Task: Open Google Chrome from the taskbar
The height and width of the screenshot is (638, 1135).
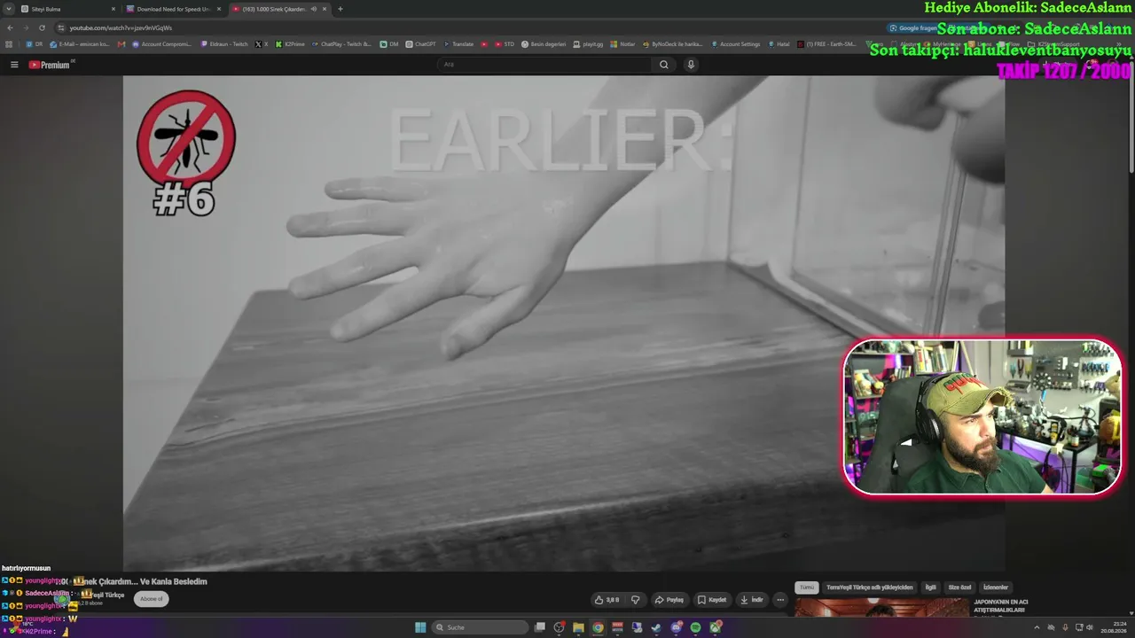Action: [x=598, y=627]
